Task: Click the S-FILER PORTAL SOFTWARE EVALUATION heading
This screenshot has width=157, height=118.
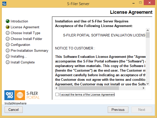Action: 104,35
